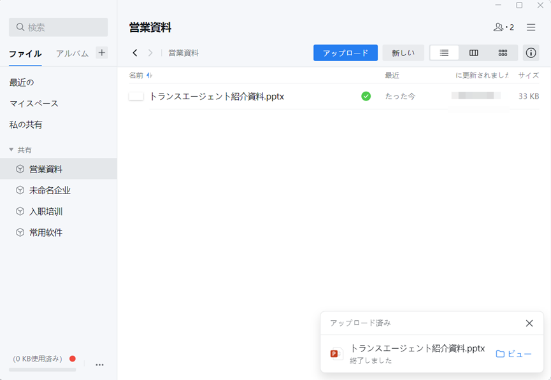Click the PowerPoint icon in upload notification

coord(336,354)
